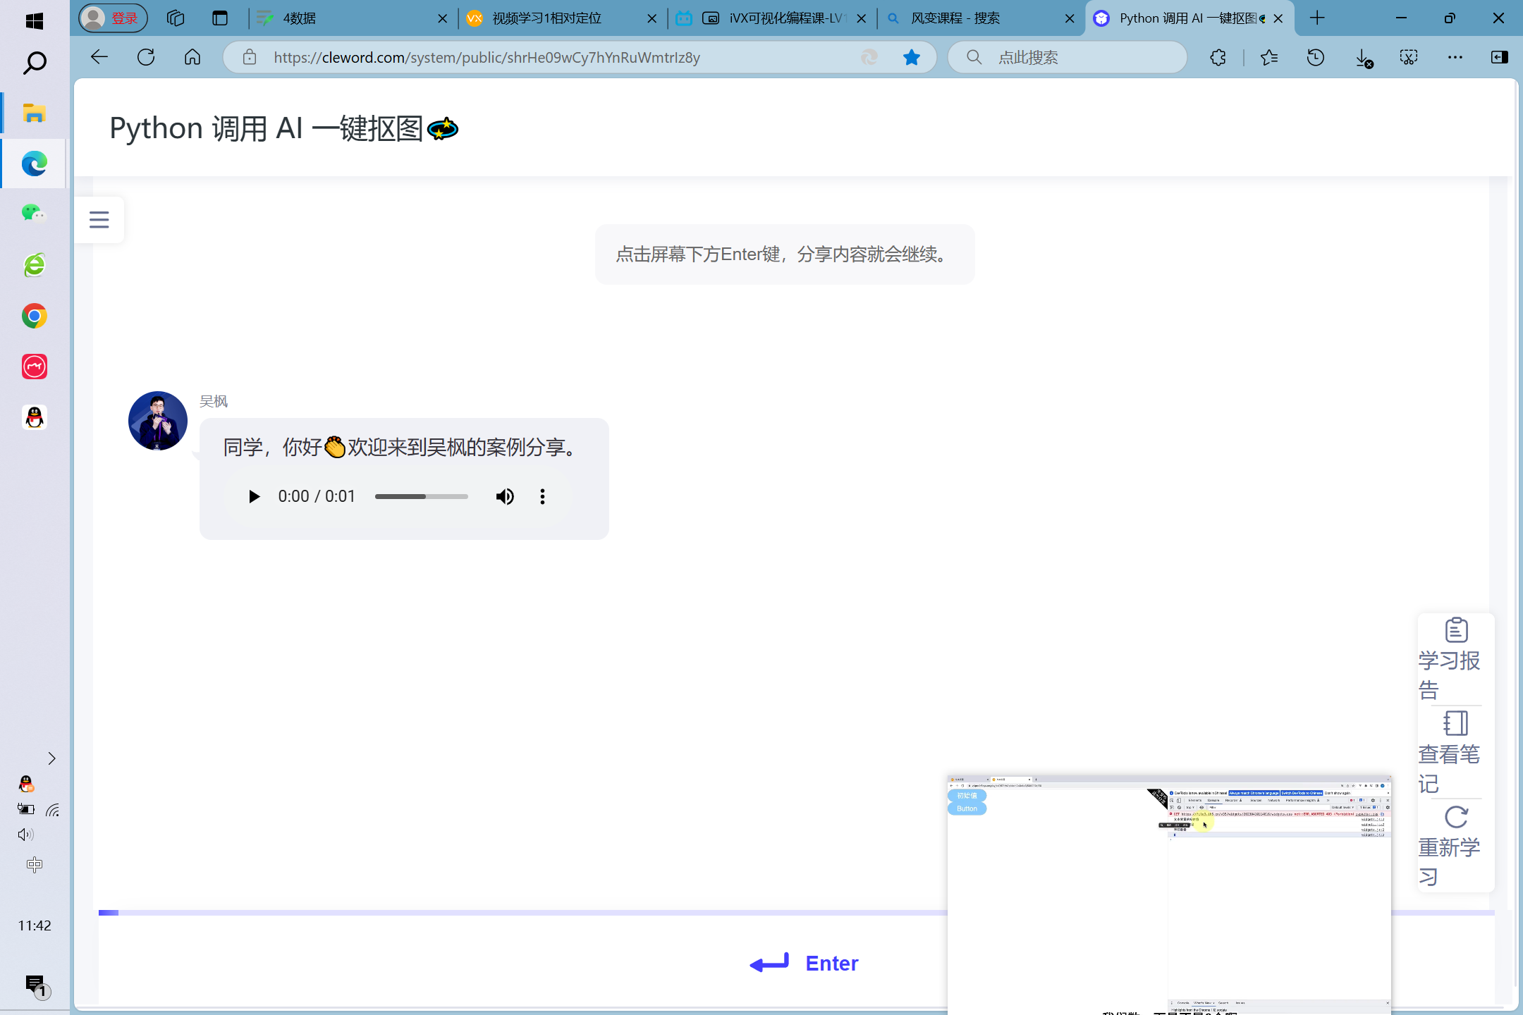Close the 4数据 tab
This screenshot has width=1523, height=1015.
442,18
